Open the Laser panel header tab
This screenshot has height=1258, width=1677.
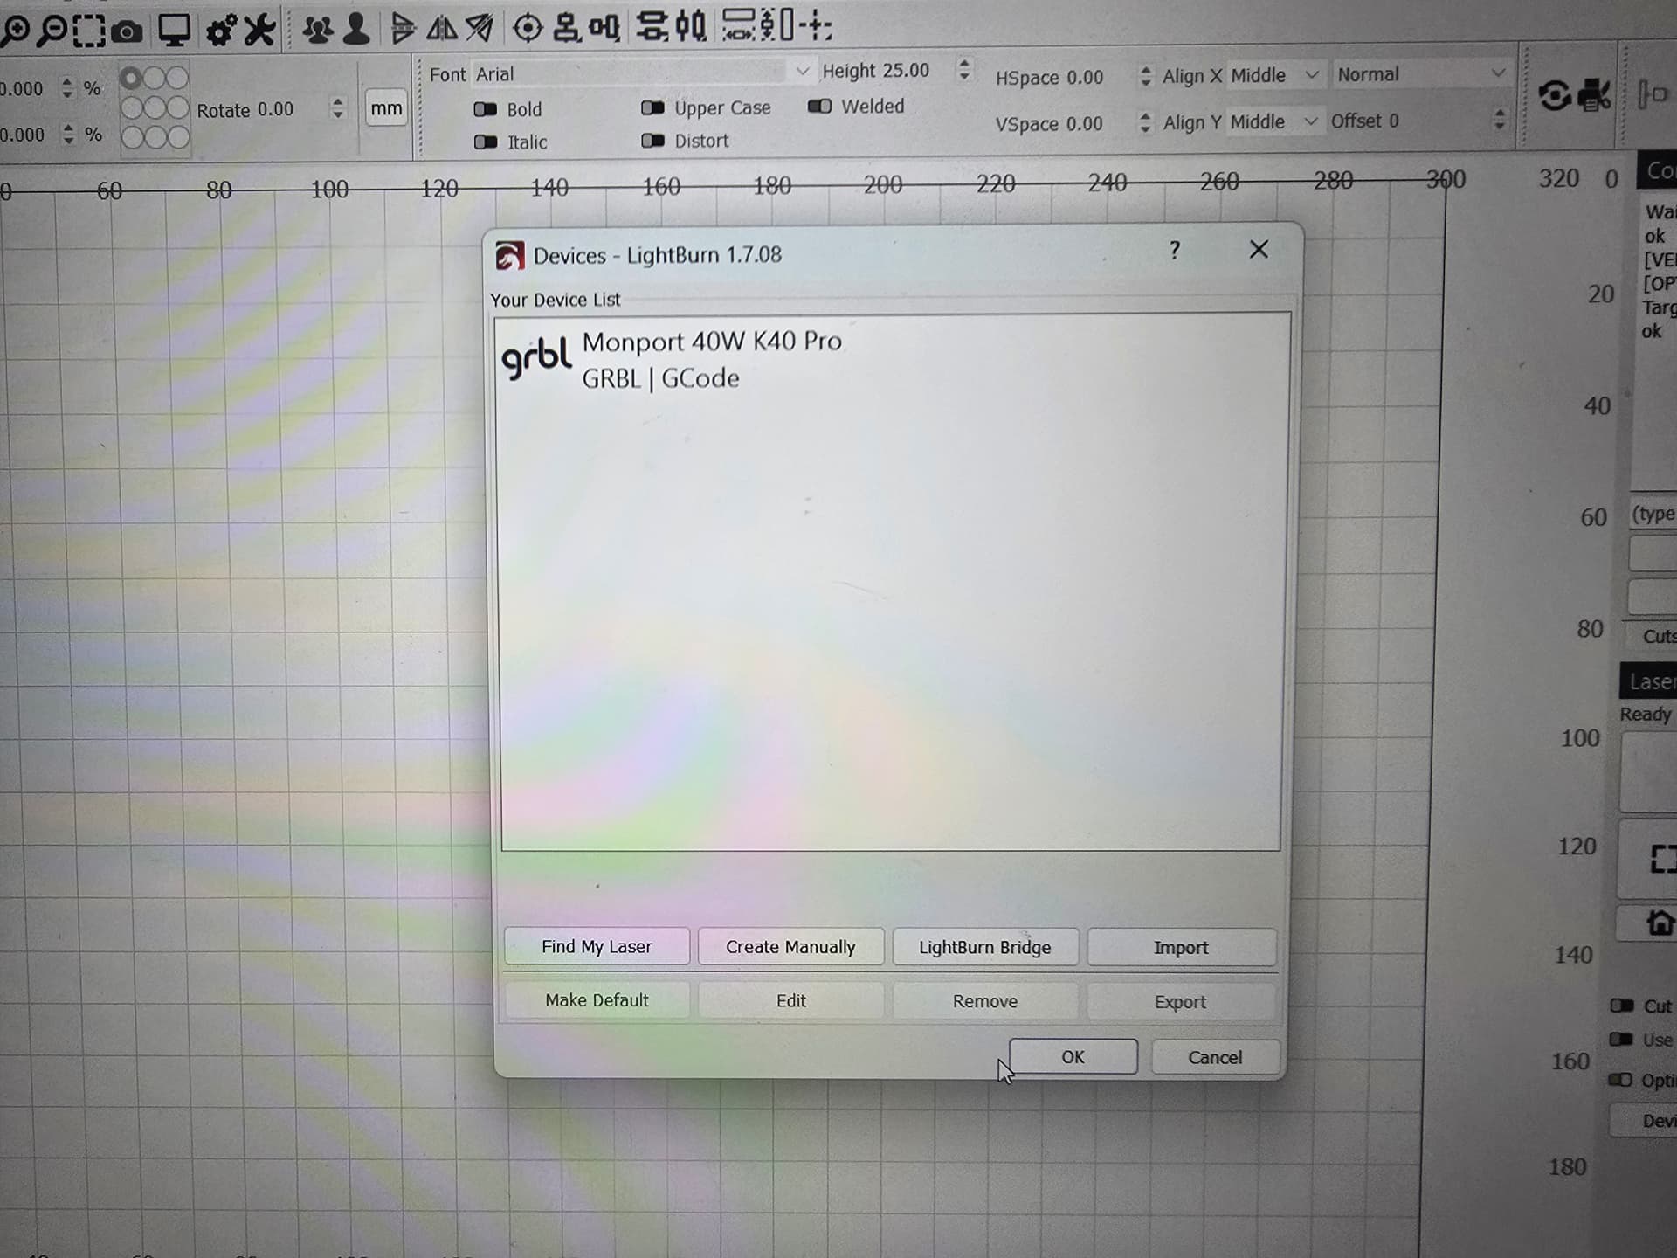click(1649, 681)
